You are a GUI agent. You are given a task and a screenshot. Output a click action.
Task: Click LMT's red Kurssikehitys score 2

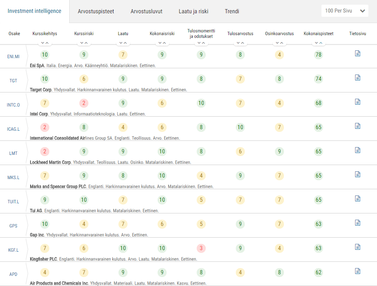[x=45, y=152]
